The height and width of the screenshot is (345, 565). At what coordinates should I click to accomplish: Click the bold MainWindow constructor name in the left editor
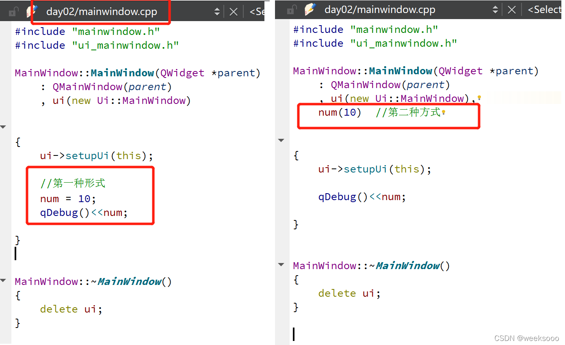122,73
